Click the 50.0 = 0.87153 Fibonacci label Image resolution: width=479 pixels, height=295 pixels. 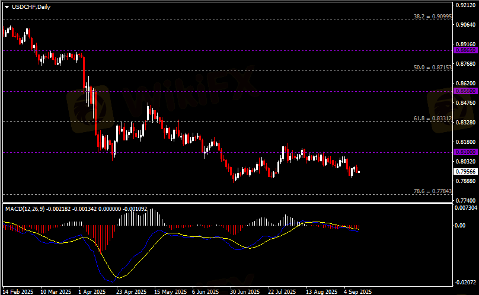click(433, 68)
